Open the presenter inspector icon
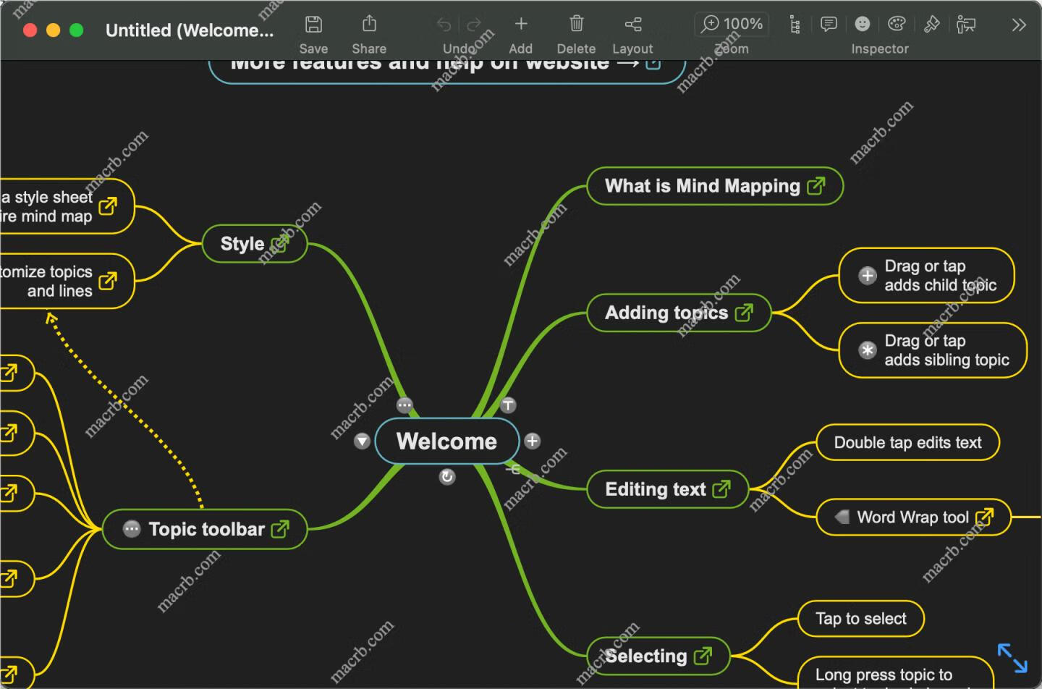 pos(966,25)
